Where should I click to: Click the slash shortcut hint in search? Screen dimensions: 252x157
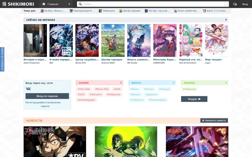click(226, 4)
